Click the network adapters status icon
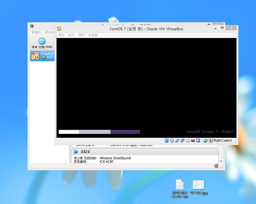Screen dimensions: 256x204 click(x=182, y=140)
